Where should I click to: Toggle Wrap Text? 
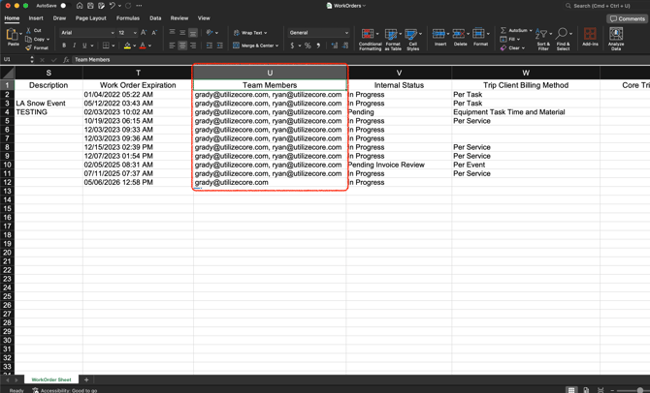click(x=250, y=33)
